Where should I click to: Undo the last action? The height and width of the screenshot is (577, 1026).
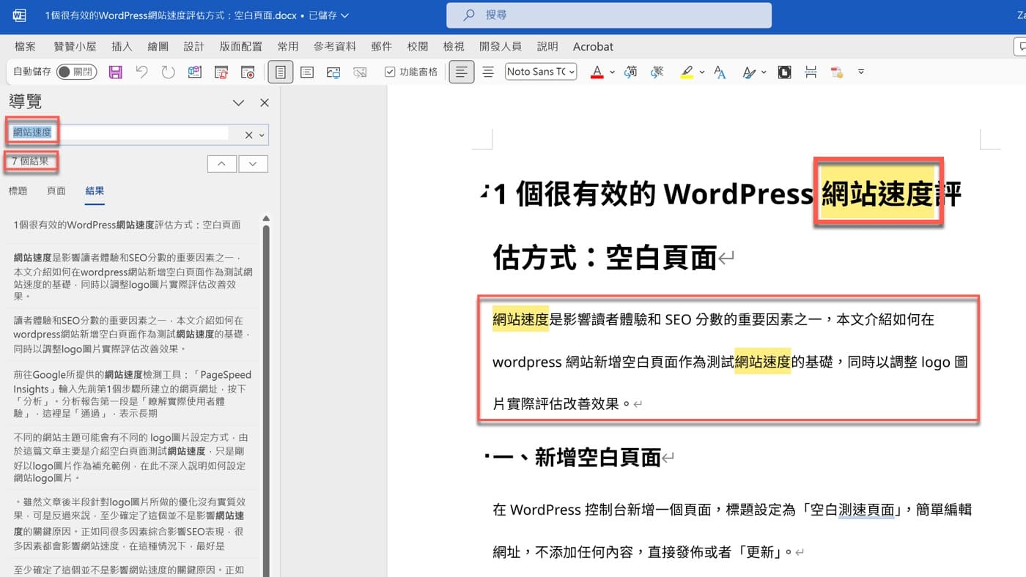pos(141,72)
